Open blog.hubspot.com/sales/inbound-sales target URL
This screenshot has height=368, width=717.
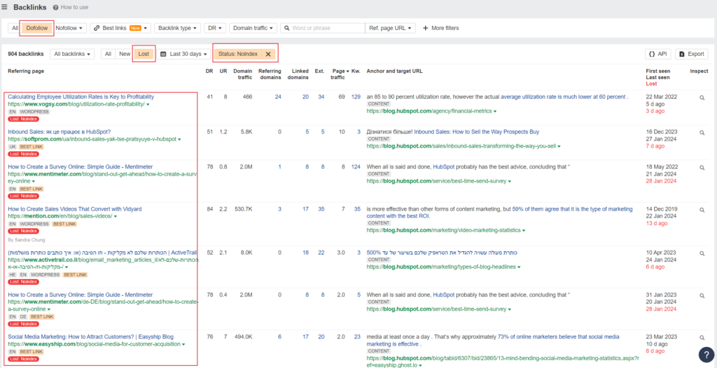click(461, 146)
